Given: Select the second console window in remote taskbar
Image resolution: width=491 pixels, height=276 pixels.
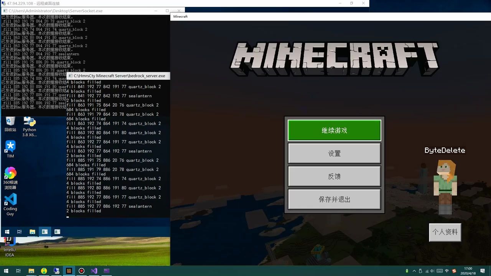Looking at the screenshot, I should [x=57, y=232].
